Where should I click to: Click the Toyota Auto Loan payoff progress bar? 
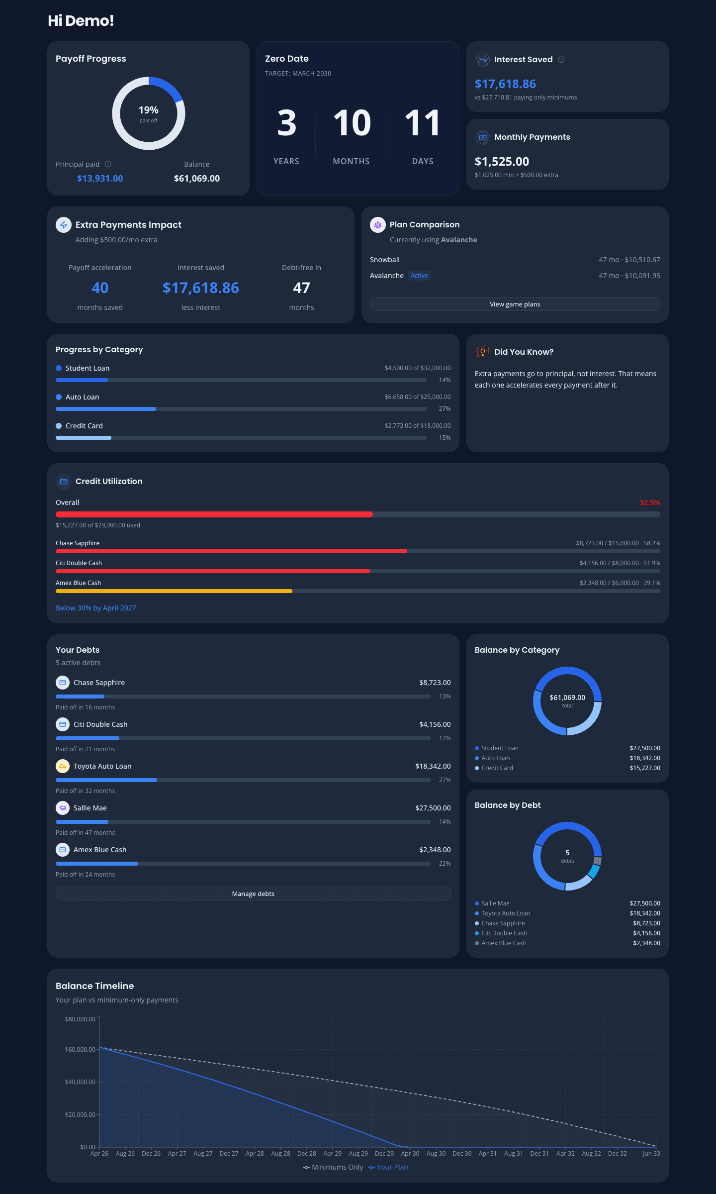(243, 780)
